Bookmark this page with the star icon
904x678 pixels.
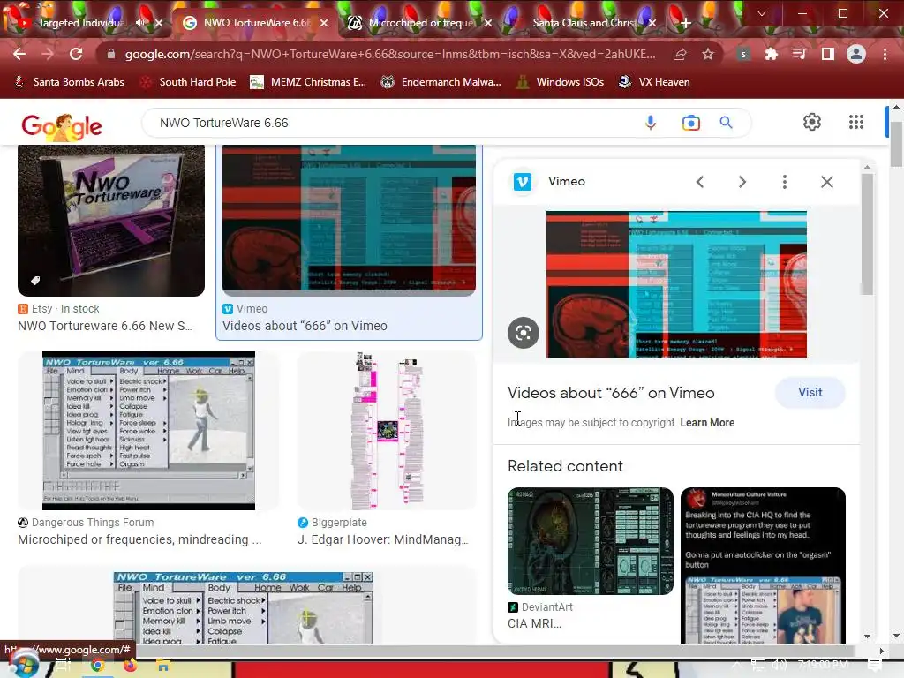[x=708, y=54]
